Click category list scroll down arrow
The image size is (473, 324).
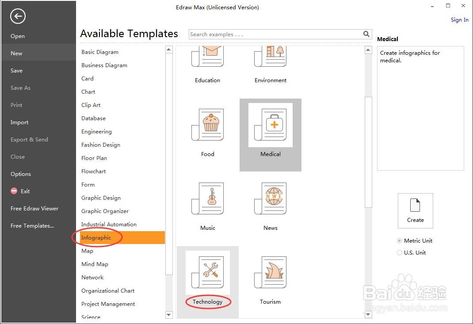(169, 315)
